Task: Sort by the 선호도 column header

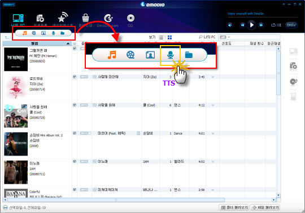Action: click(226, 43)
